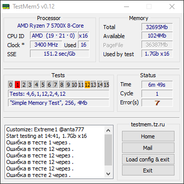
Task: Minimize the TestMem5 window
Action: pos(126,7)
